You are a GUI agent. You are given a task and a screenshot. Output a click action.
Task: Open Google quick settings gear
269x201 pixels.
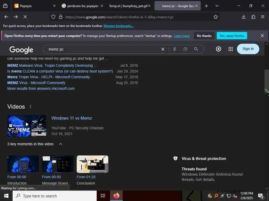tap(218, 49)
